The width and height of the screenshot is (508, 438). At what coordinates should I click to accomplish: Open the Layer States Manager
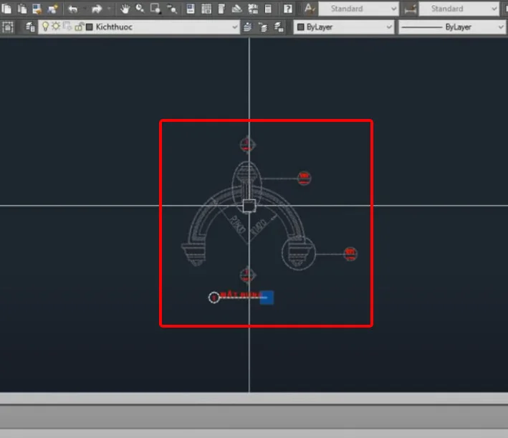279,27
